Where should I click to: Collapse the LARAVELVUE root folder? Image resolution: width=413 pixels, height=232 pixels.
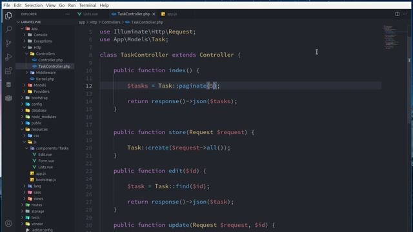(31, 22)
